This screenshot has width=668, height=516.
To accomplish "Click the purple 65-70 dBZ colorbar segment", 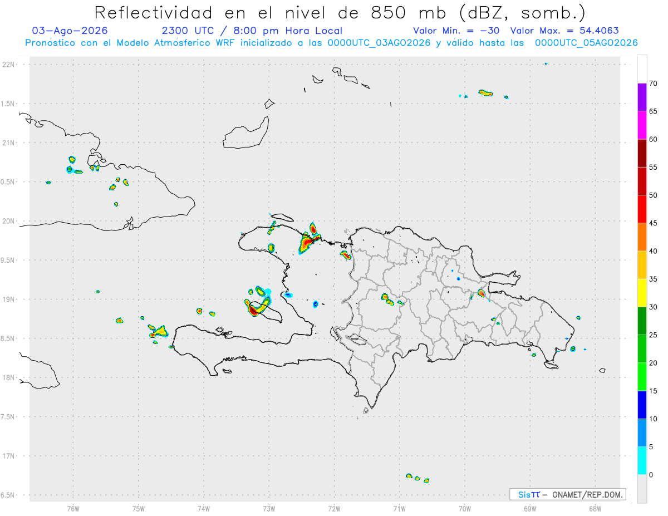I will (642, 97).
